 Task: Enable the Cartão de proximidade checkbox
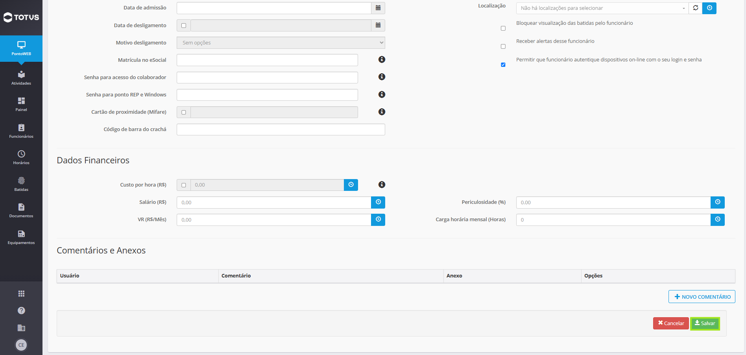coord(184,112)
